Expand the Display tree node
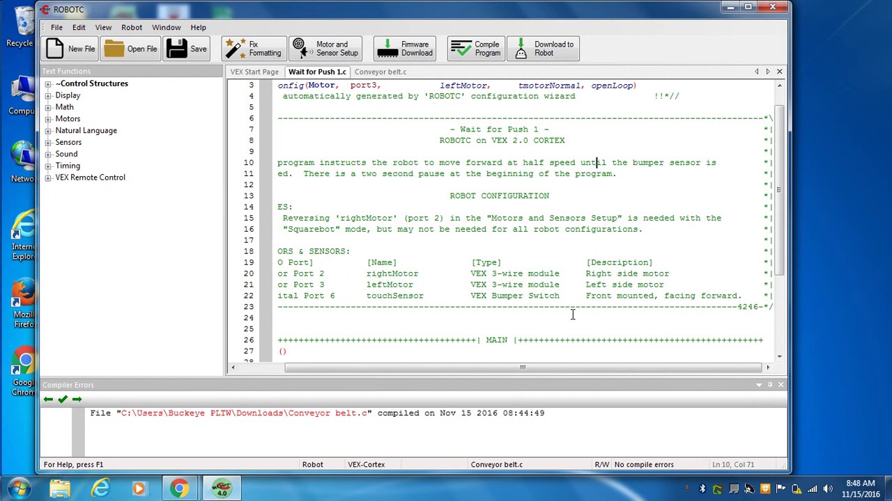 tap(48, 95)
